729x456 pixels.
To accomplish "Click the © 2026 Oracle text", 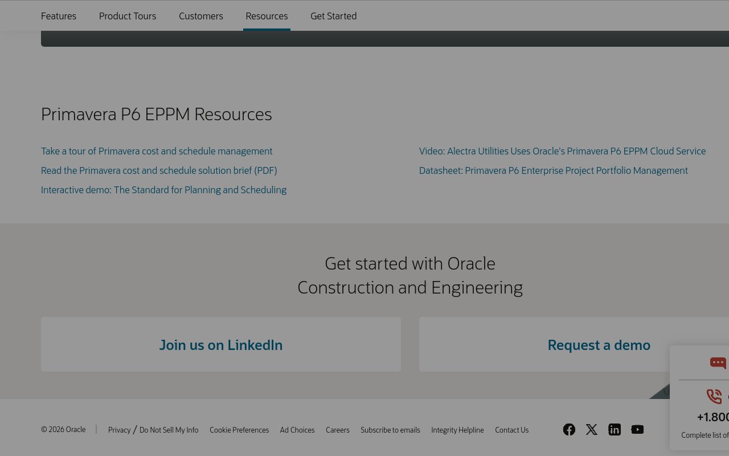I will tap(63, 429).
